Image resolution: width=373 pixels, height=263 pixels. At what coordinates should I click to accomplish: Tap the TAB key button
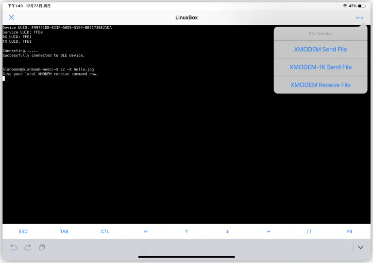pyautogui.click(x=64, y=231)
